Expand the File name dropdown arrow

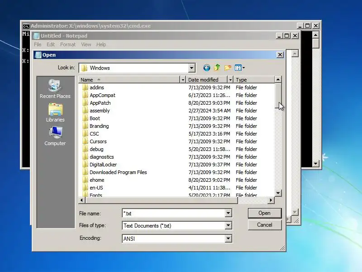coord(228,213)
